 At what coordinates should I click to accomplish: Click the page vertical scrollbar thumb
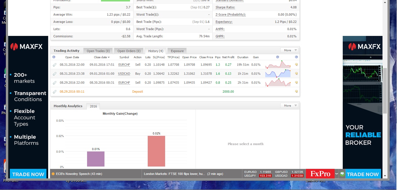(x=385, y=91)
